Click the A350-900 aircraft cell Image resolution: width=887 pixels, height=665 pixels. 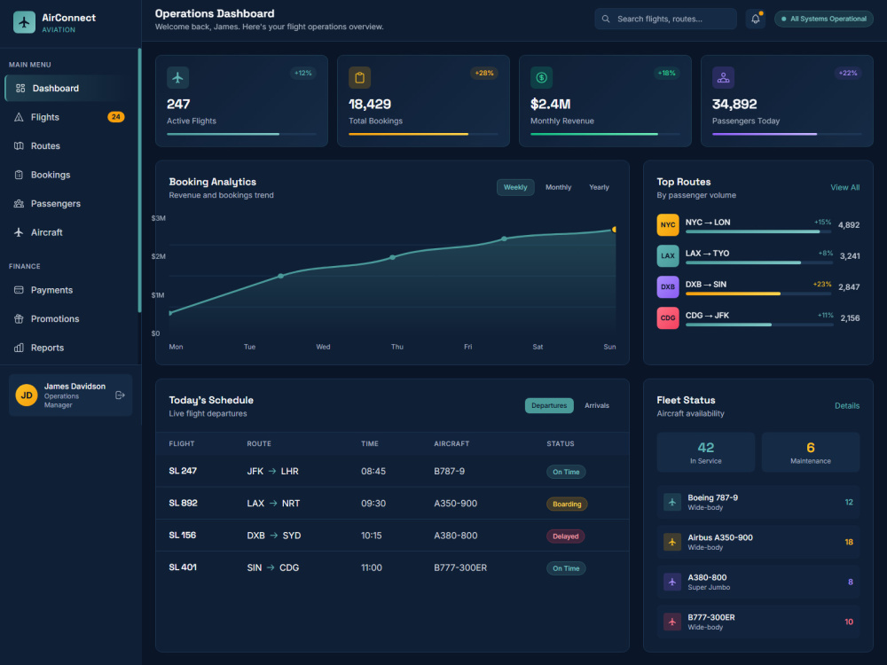point(455,504)
